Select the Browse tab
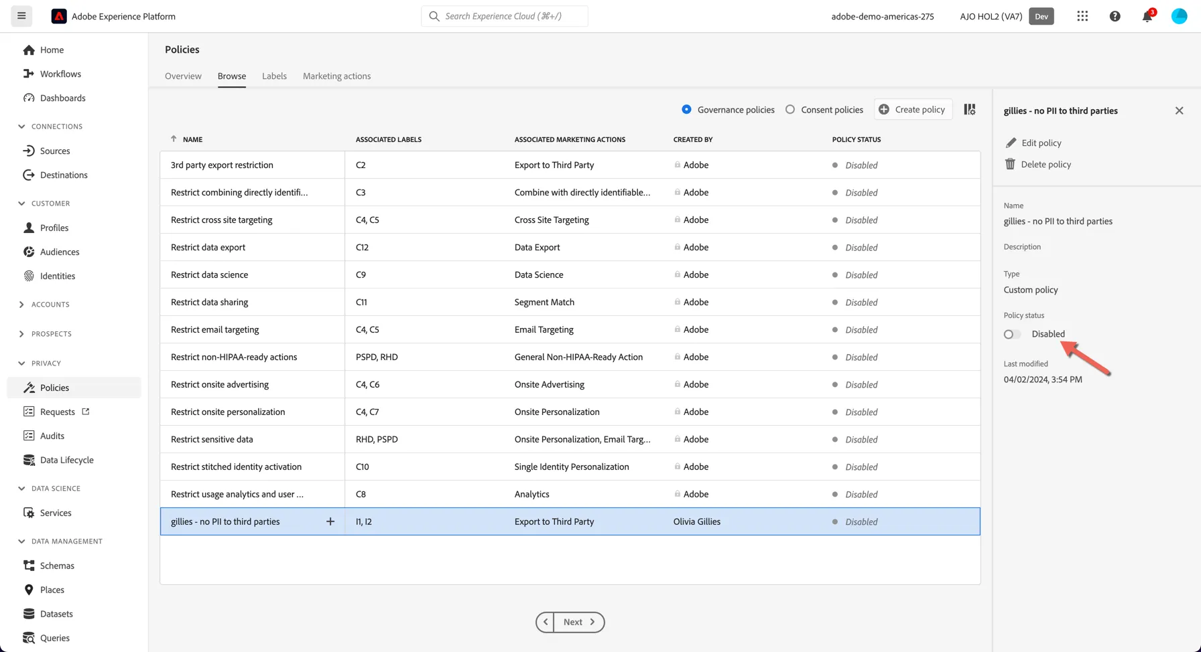The height and width of the screenshot is (652, 1201). [232, 76]
